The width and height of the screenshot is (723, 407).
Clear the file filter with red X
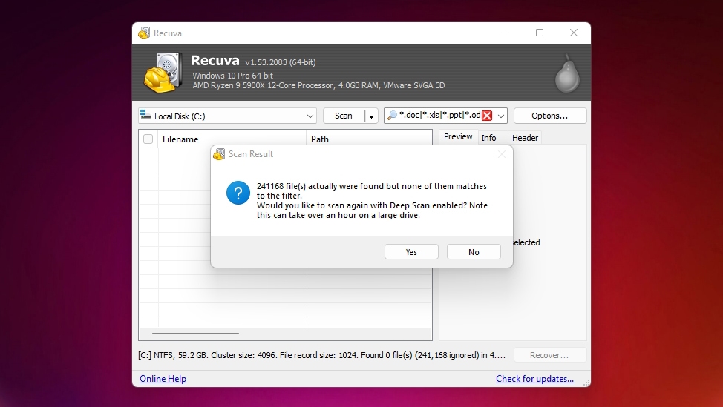(487, 116)
